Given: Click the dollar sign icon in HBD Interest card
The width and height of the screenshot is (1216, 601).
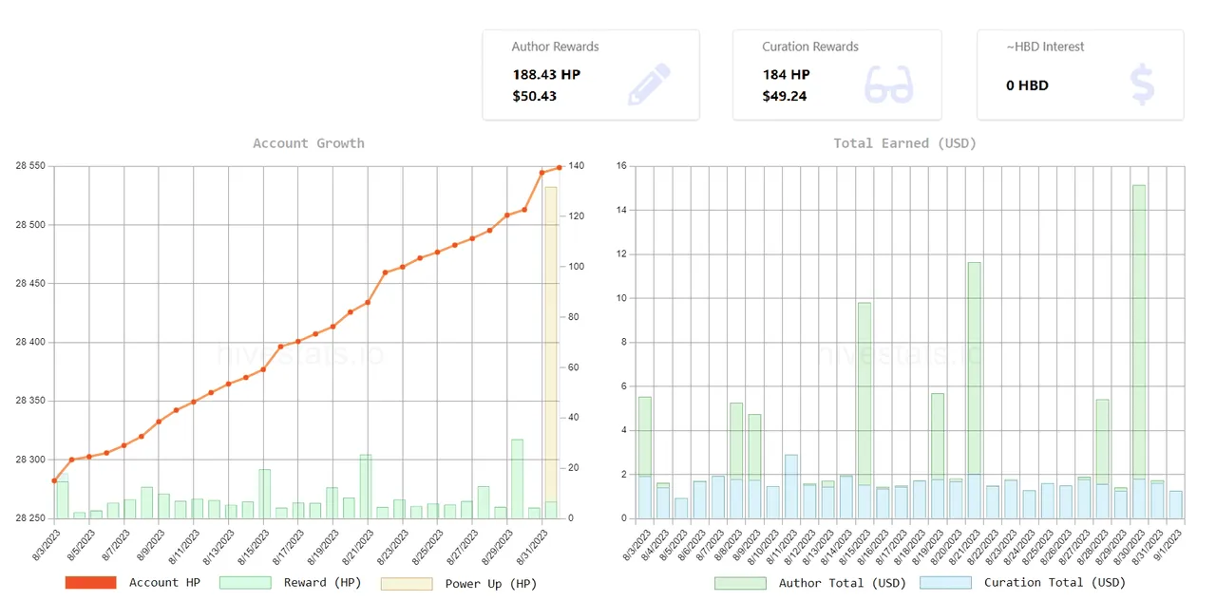Looking at the screenshot, I should [1143, 85].
